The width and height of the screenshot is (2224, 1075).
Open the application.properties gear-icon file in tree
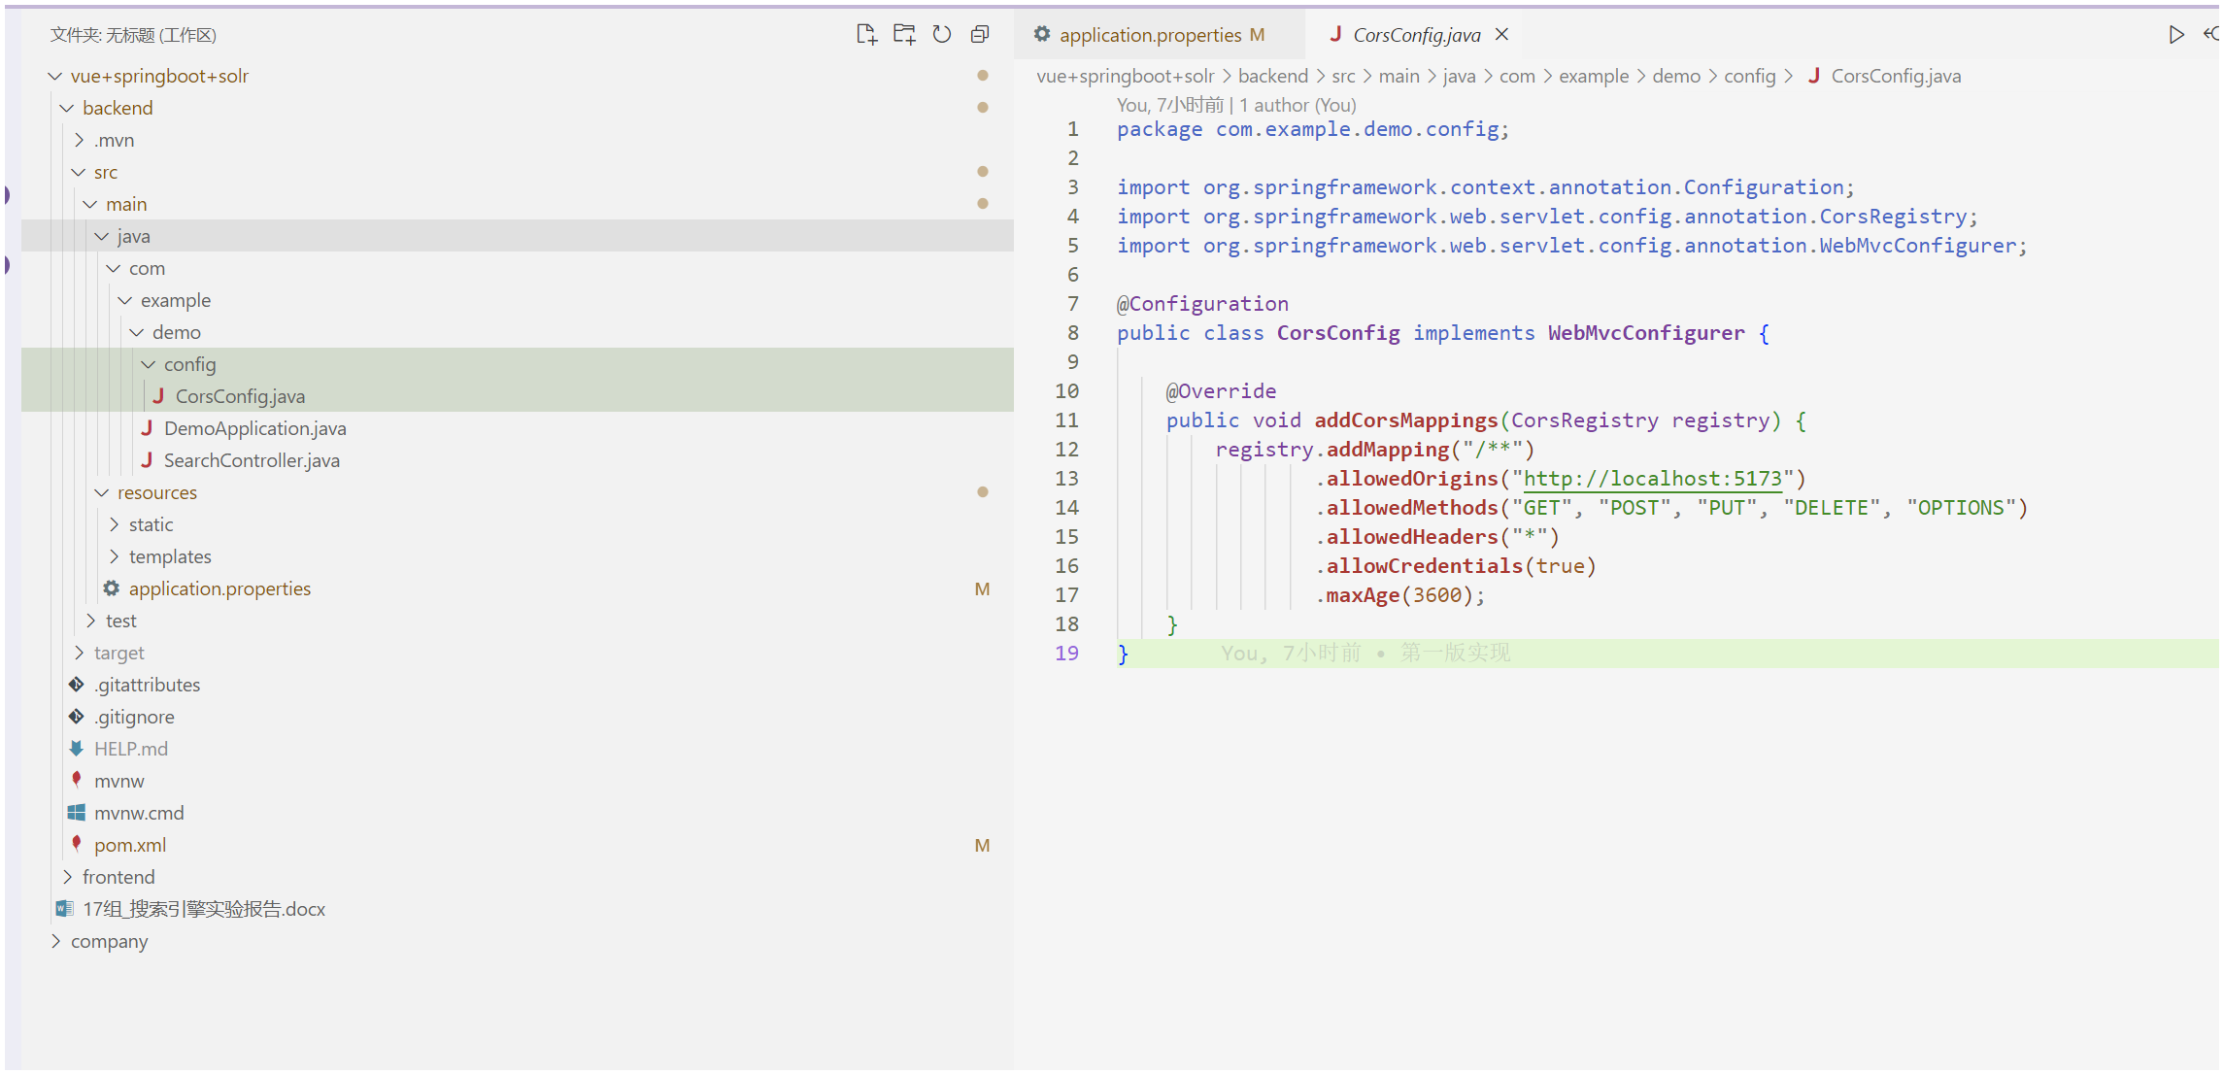[219, 588]
